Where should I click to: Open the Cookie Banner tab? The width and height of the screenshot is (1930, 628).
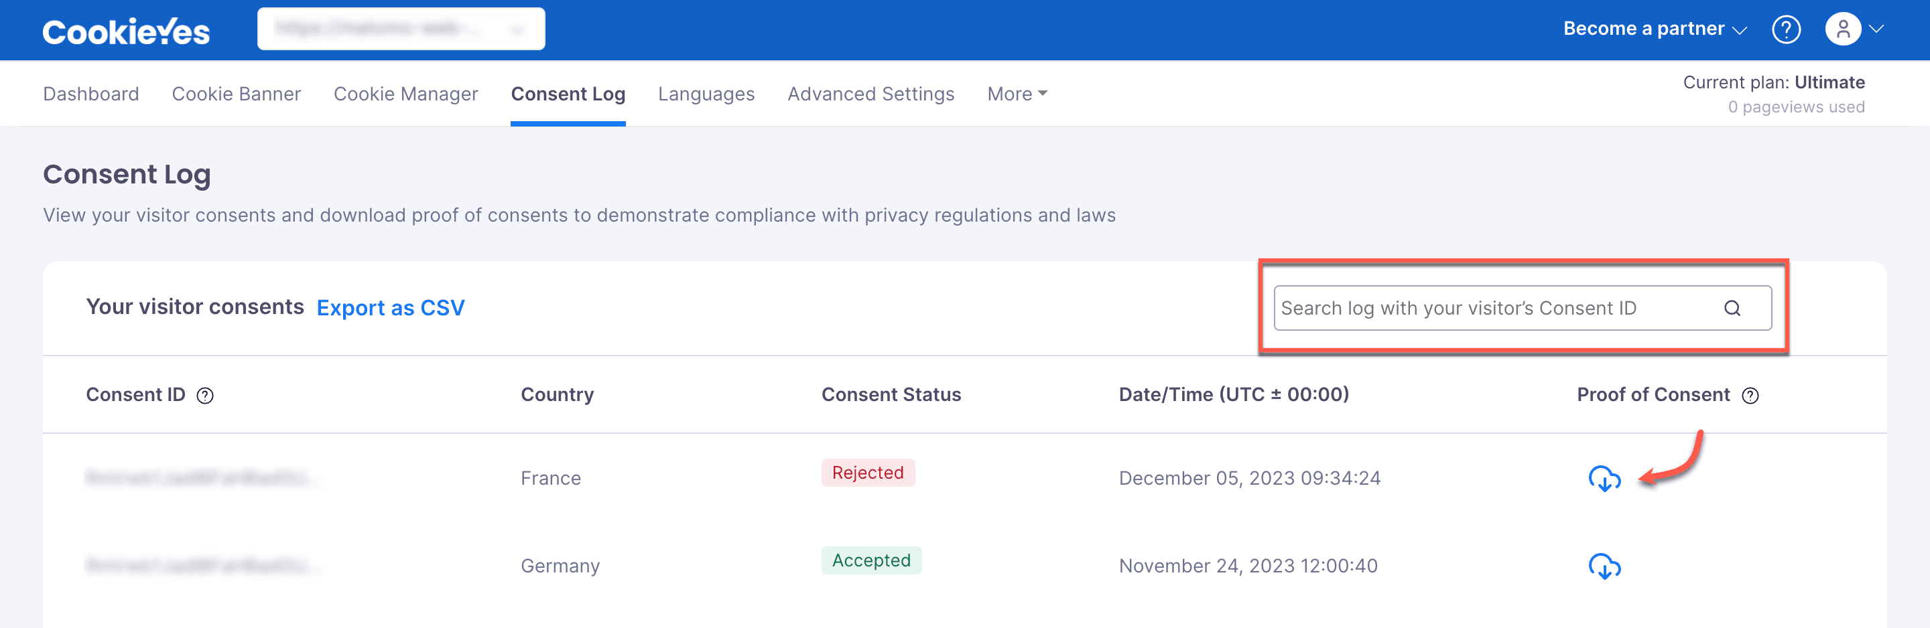tap(236, 94)
